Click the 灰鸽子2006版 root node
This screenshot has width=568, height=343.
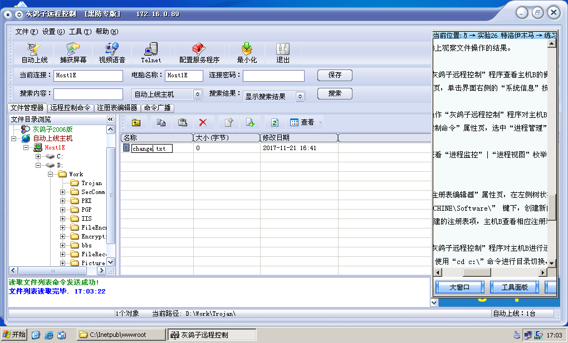pyautogui.click(x=52, y=129)
